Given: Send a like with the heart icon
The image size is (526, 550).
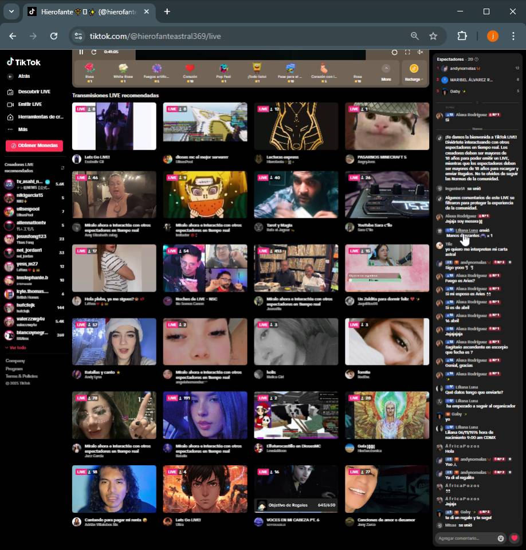Looking at the screenshot, I should (x=515, y=538).
